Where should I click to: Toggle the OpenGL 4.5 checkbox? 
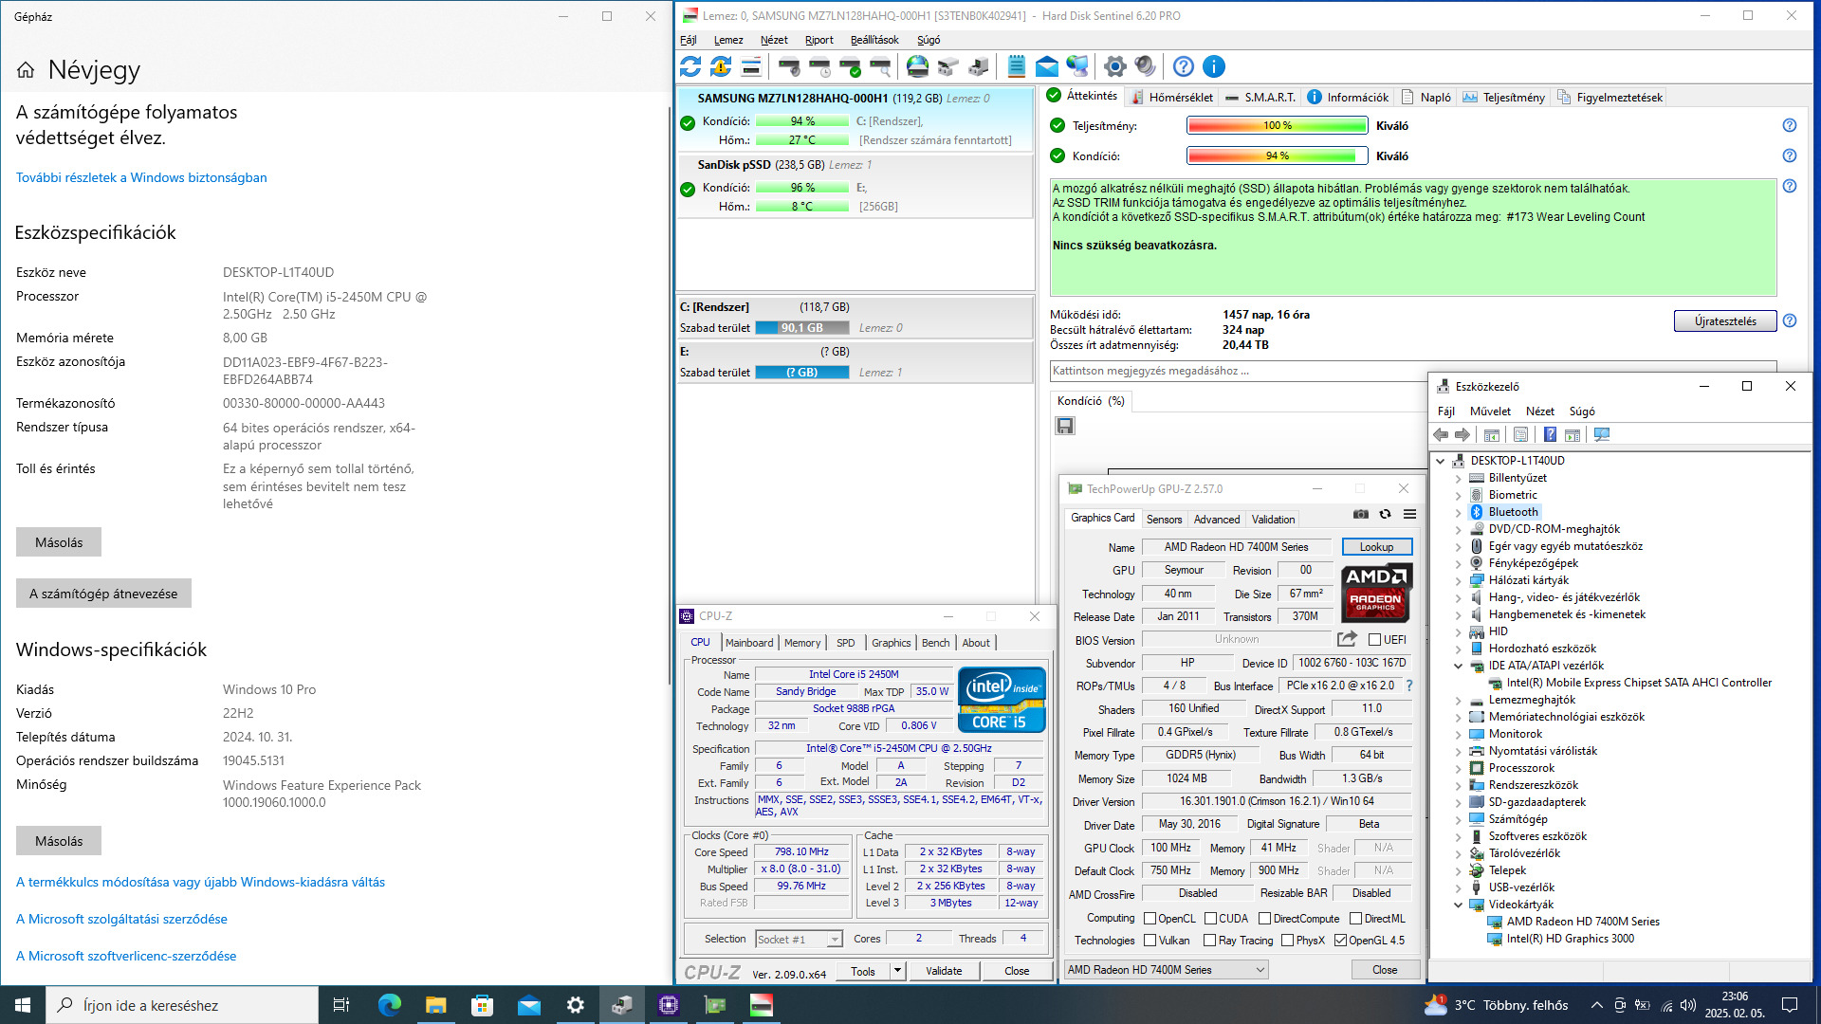click(1339, 941)
